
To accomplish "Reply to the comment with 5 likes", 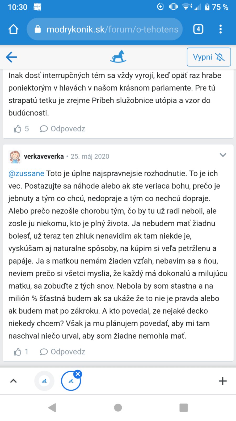I will coord(63,129).
